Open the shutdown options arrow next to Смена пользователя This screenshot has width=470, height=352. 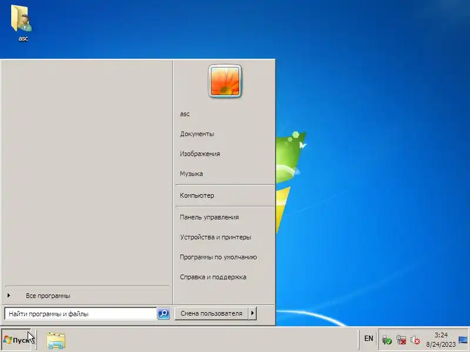click(x=253, y=313)
